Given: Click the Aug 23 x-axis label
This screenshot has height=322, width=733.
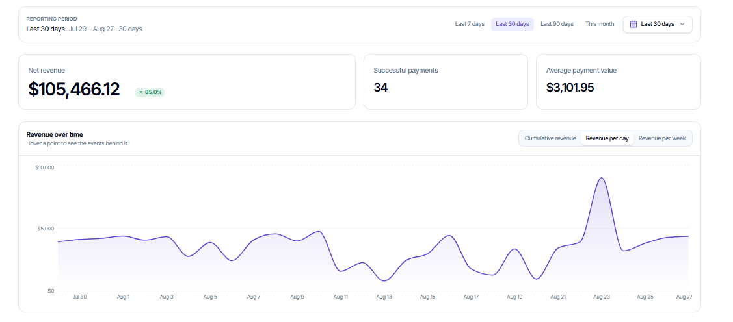Looking at the screenshot, I should coord(602,297).
